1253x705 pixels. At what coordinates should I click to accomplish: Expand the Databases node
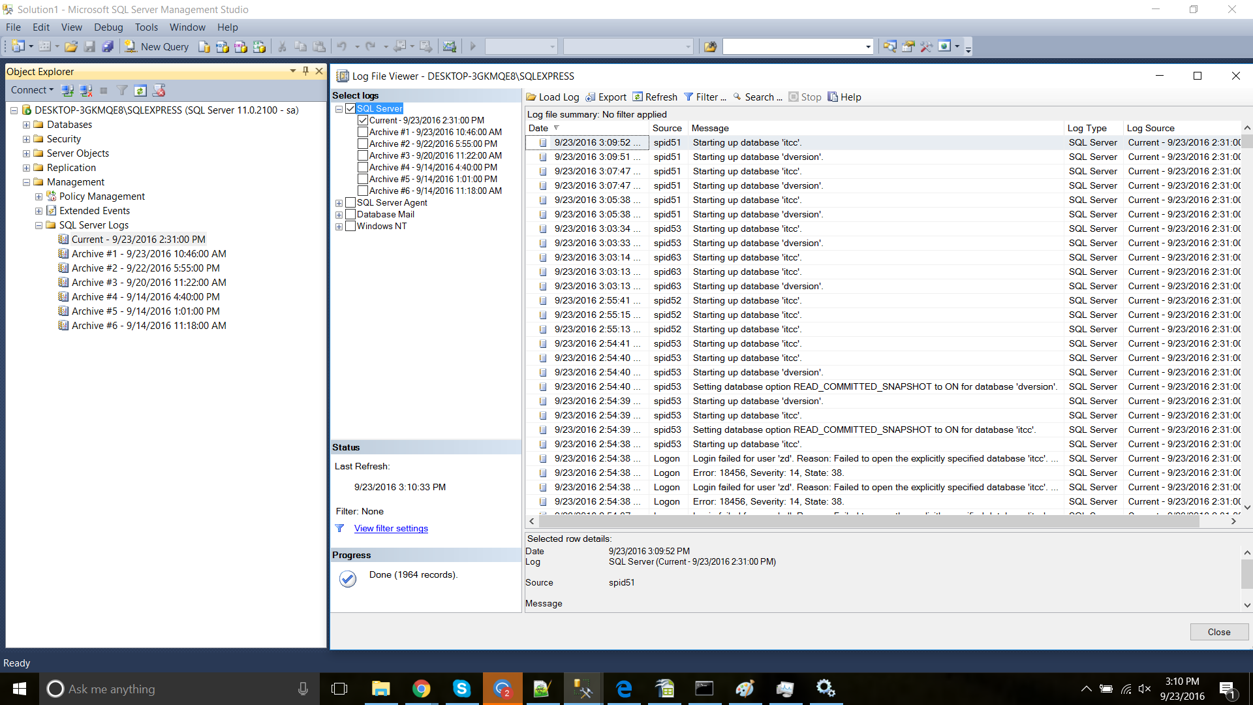click(x=26, y=125)
